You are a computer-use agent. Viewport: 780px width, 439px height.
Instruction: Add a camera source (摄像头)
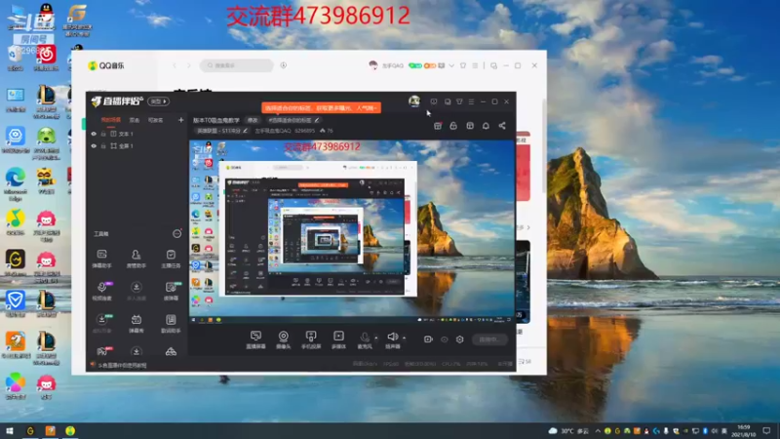283,339
